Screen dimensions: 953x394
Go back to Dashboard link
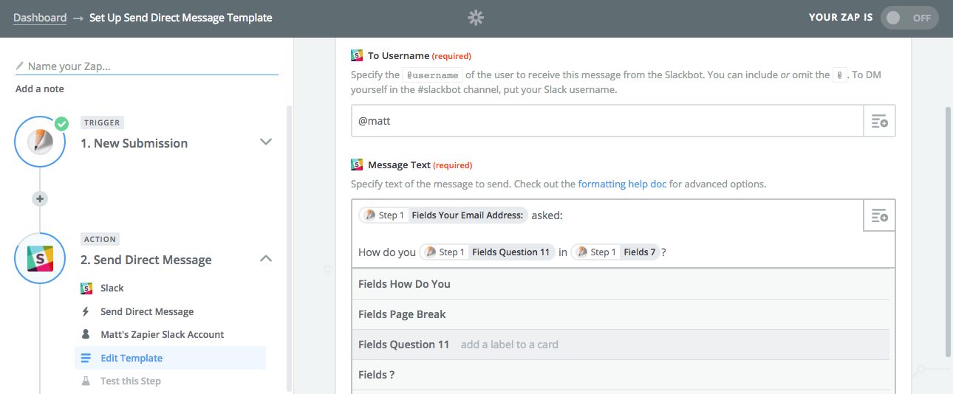coord(40,17)
